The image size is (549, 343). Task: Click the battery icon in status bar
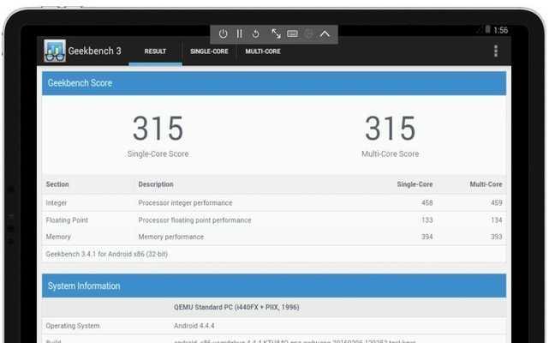(487, 29)
